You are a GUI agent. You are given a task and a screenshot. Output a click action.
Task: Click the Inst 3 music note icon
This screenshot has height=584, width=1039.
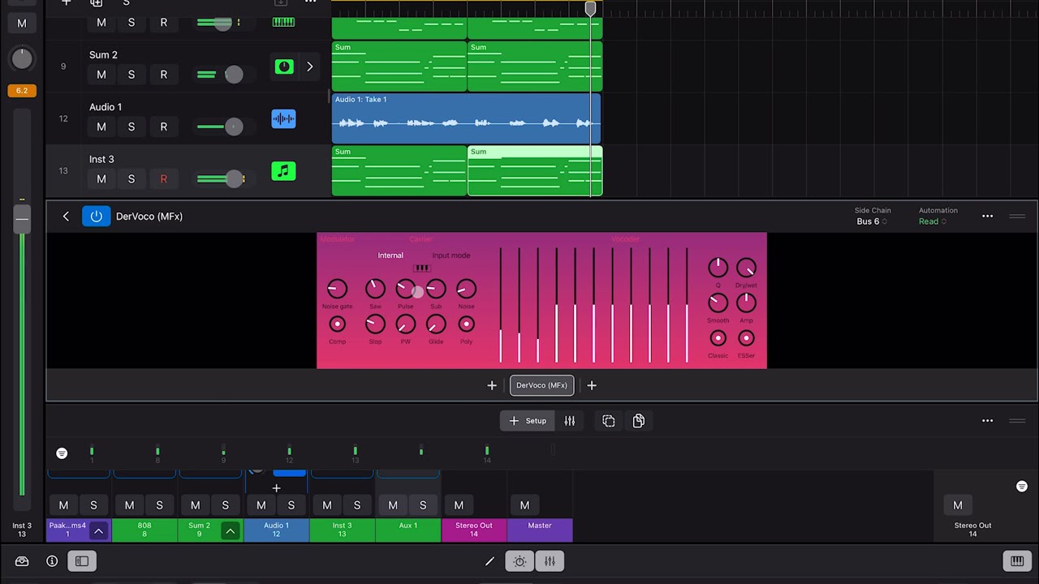pyautogui.click(x=283, y=171)
